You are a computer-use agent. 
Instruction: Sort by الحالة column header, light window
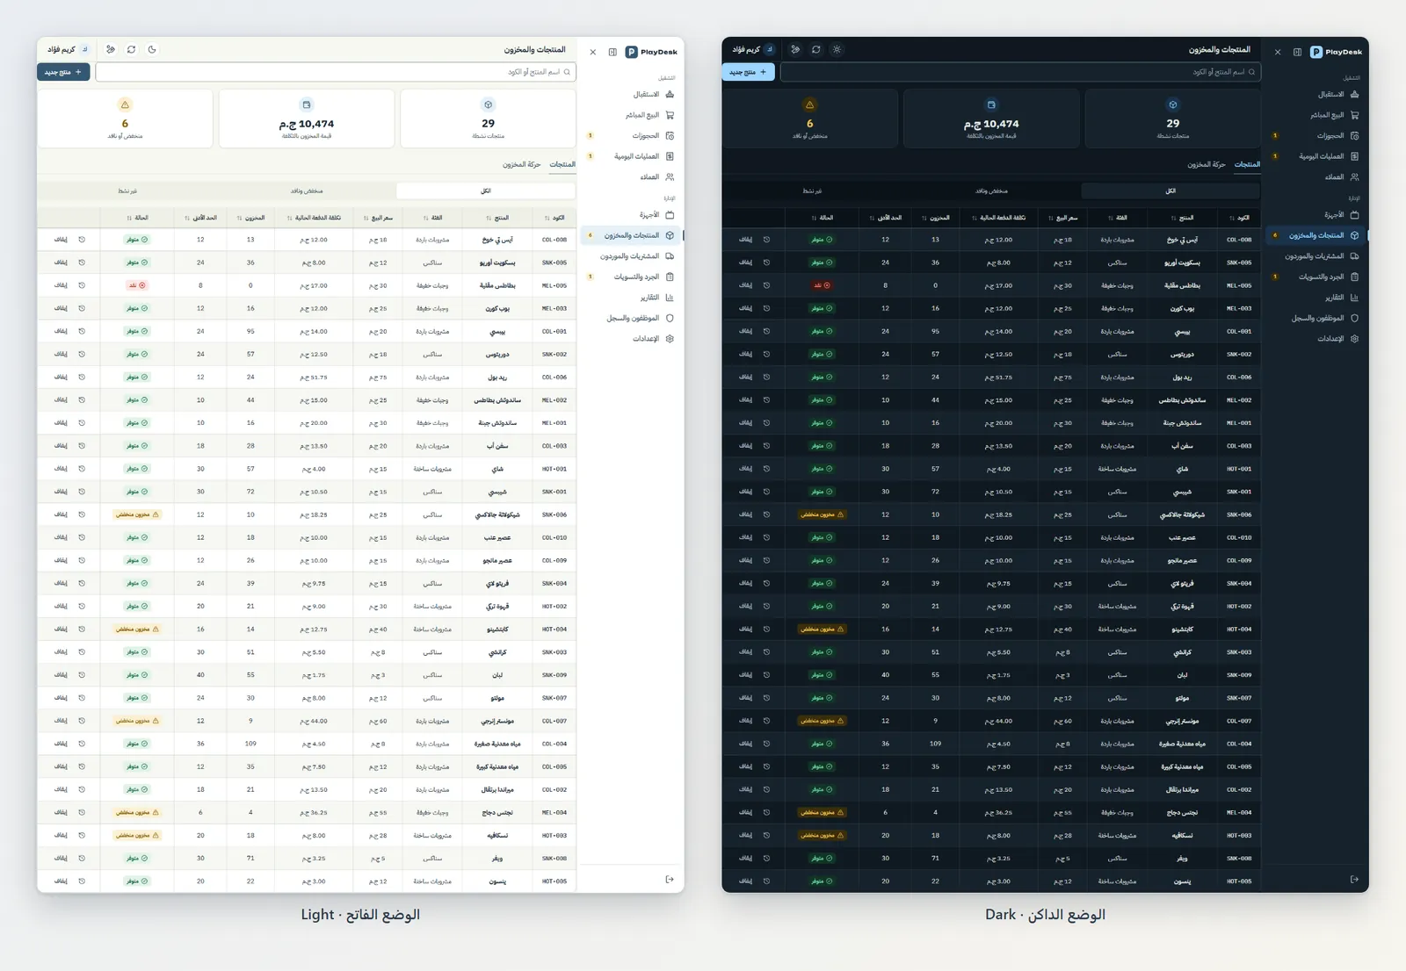pyautogui.click(x=138, y=218)
